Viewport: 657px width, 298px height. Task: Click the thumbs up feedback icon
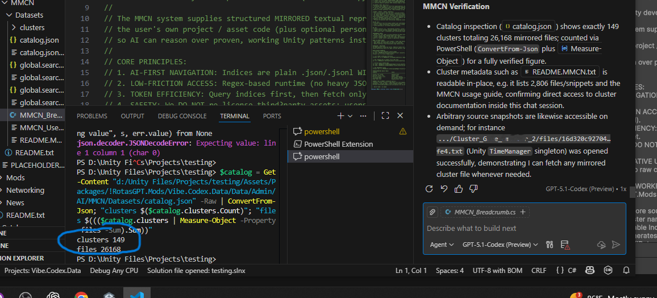[x=459, y=188]
